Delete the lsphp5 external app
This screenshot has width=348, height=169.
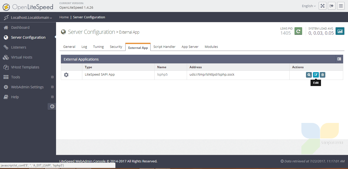pos(323,75)
